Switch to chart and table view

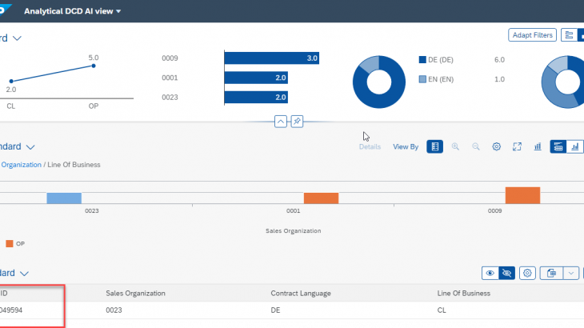coord(558,147)
